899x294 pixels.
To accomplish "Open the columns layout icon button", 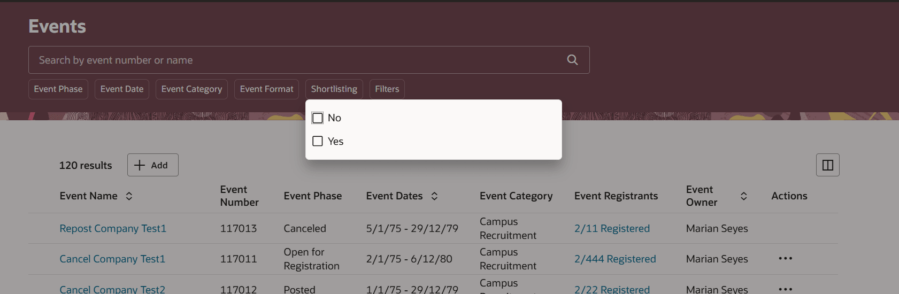I will (x=827, y=165).
